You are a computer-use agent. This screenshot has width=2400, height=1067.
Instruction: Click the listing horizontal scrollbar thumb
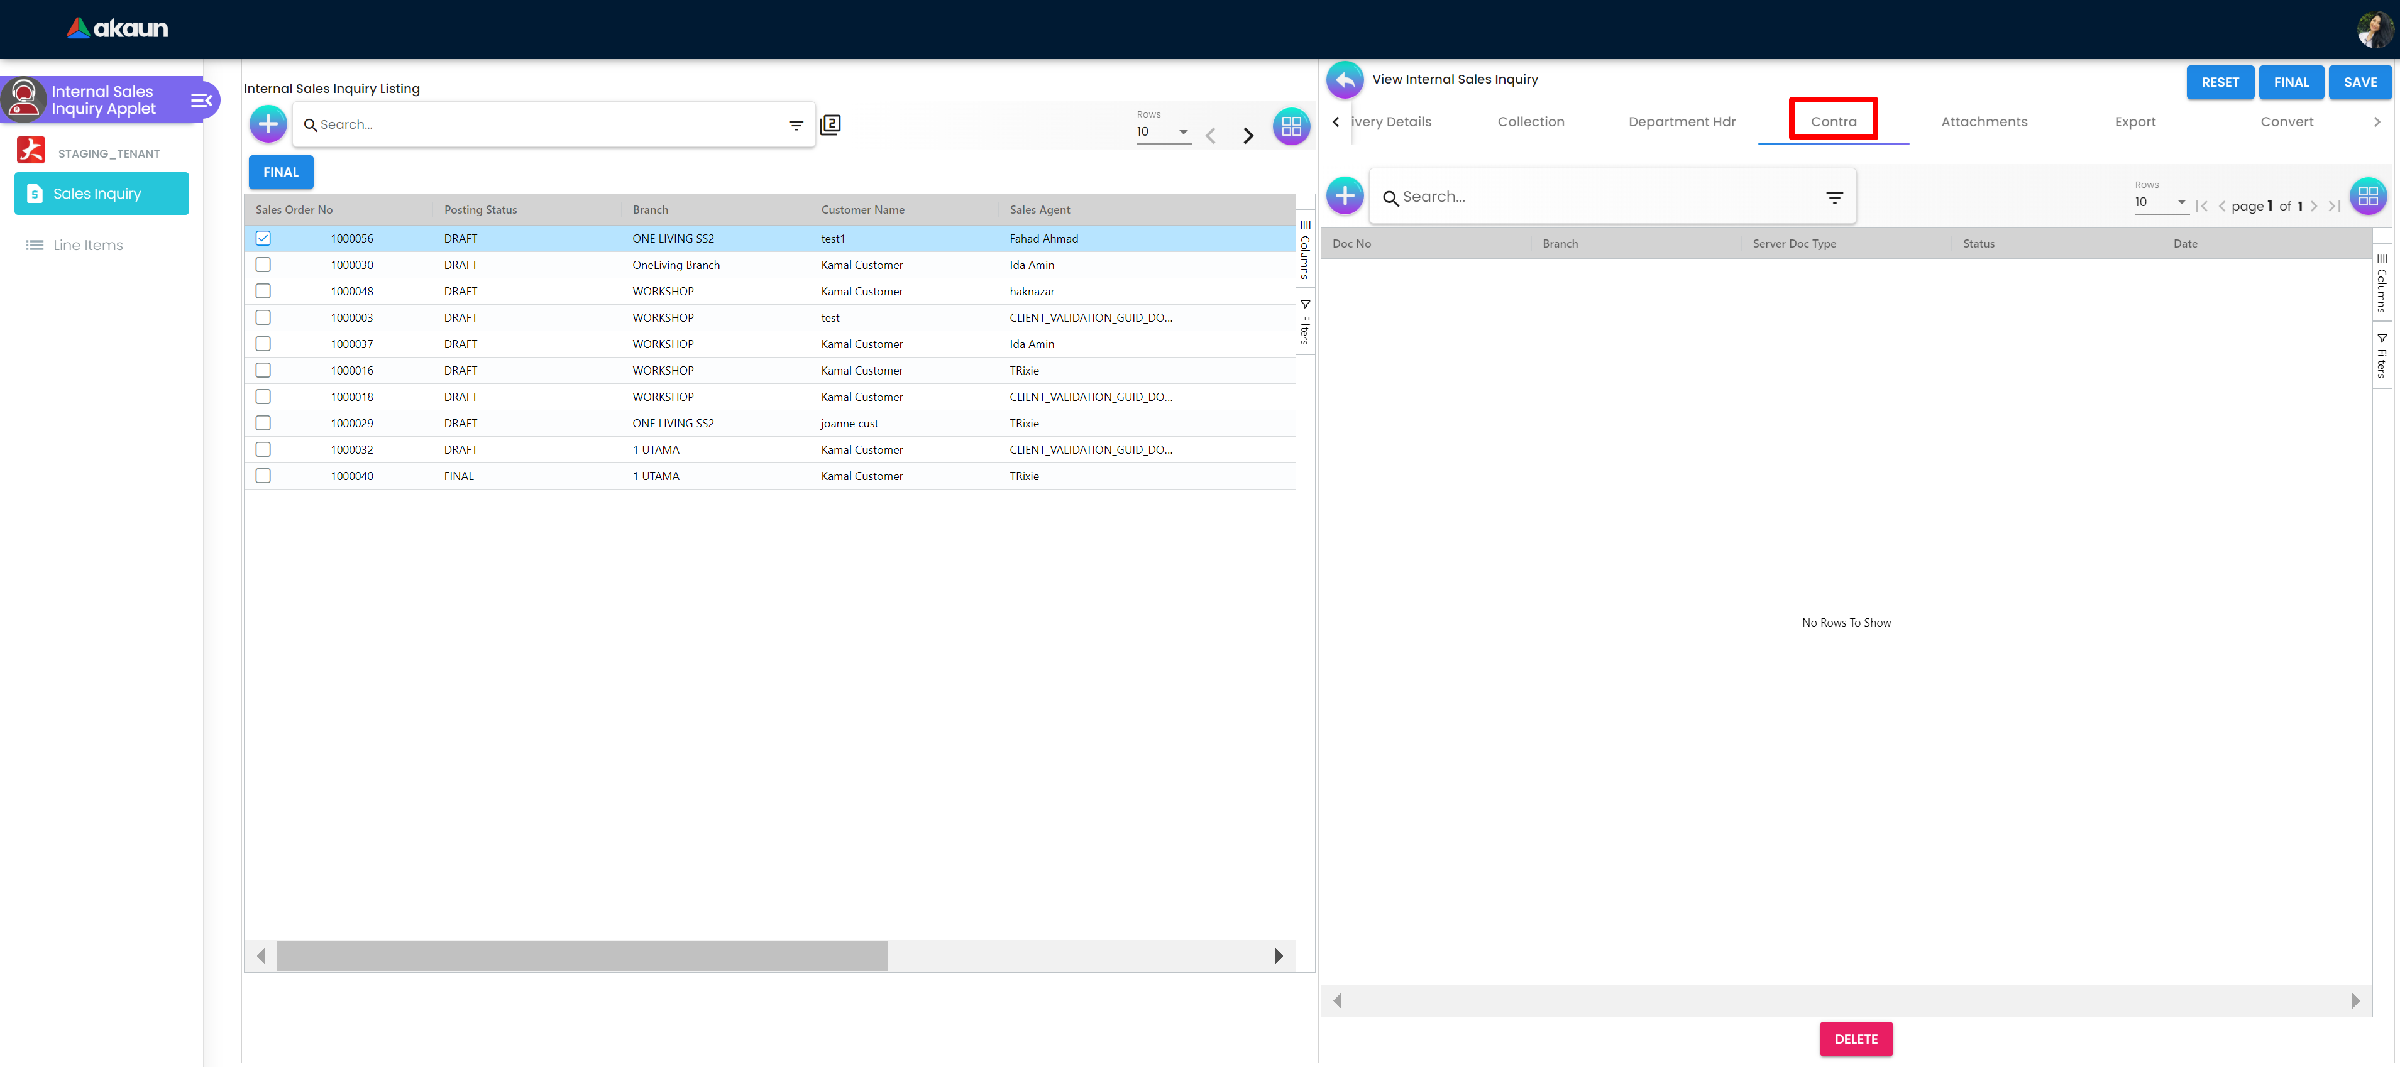pos(581,956)
